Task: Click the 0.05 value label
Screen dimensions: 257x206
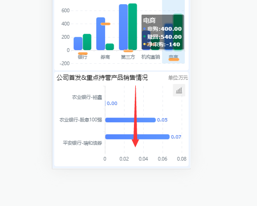Action: (162, 120)
